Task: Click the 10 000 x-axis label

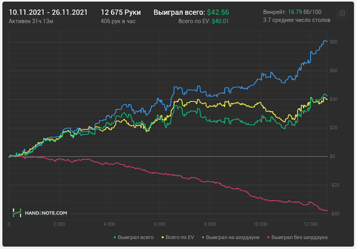Action: pyautogui.click(x=260, y=224)
